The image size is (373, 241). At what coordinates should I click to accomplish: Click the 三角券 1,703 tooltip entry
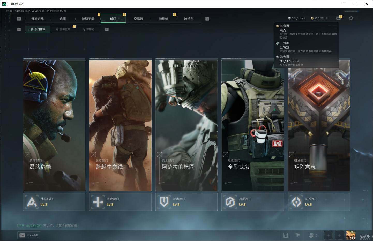click(x=307, y=47)
